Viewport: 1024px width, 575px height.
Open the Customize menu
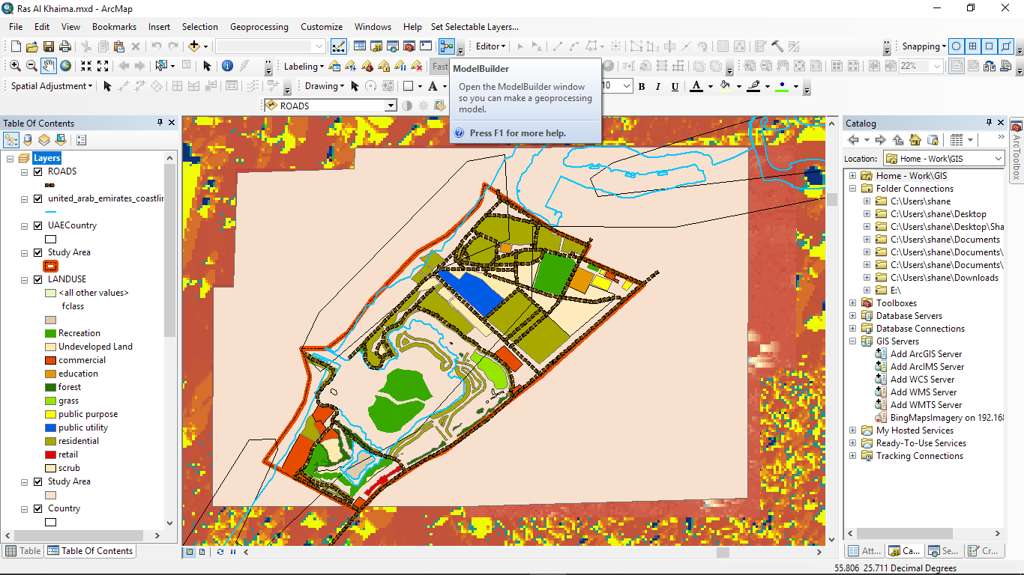[x=322, y=26]
